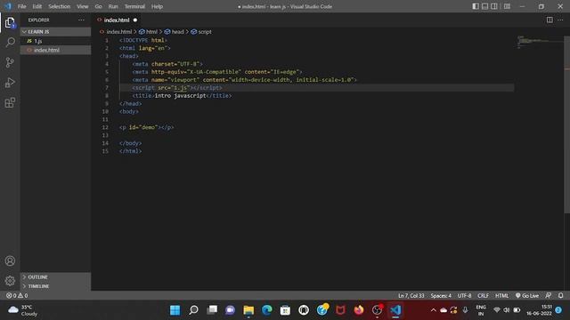The height and width of the screenshot is (320, 570).
Task: Open Microsoft Store from taskbar
Action: [285, 310]
